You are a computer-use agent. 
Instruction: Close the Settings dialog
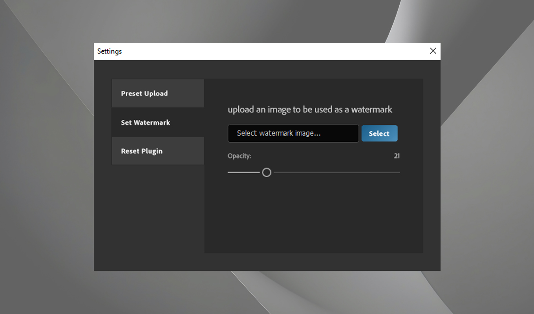pyautogui.click(x=433, y=51)
